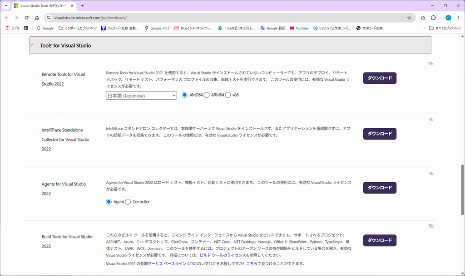Open the ビルド ツールのライセンス link

click(222, 256)
